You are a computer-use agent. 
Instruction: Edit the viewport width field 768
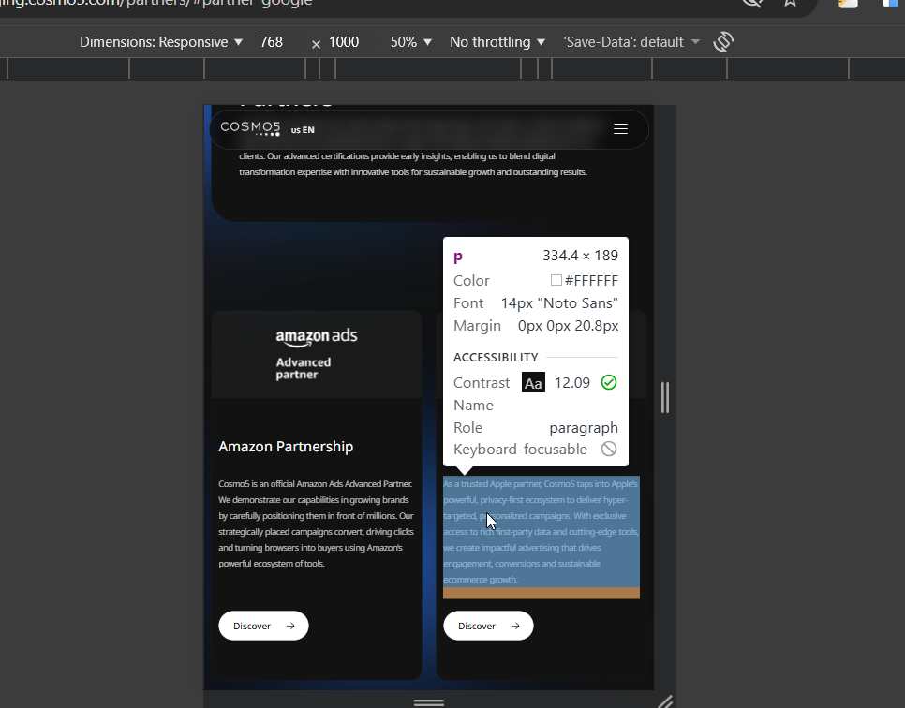(x=272, y=42)
